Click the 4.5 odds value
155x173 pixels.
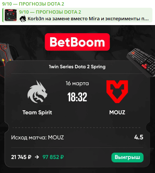139,137
